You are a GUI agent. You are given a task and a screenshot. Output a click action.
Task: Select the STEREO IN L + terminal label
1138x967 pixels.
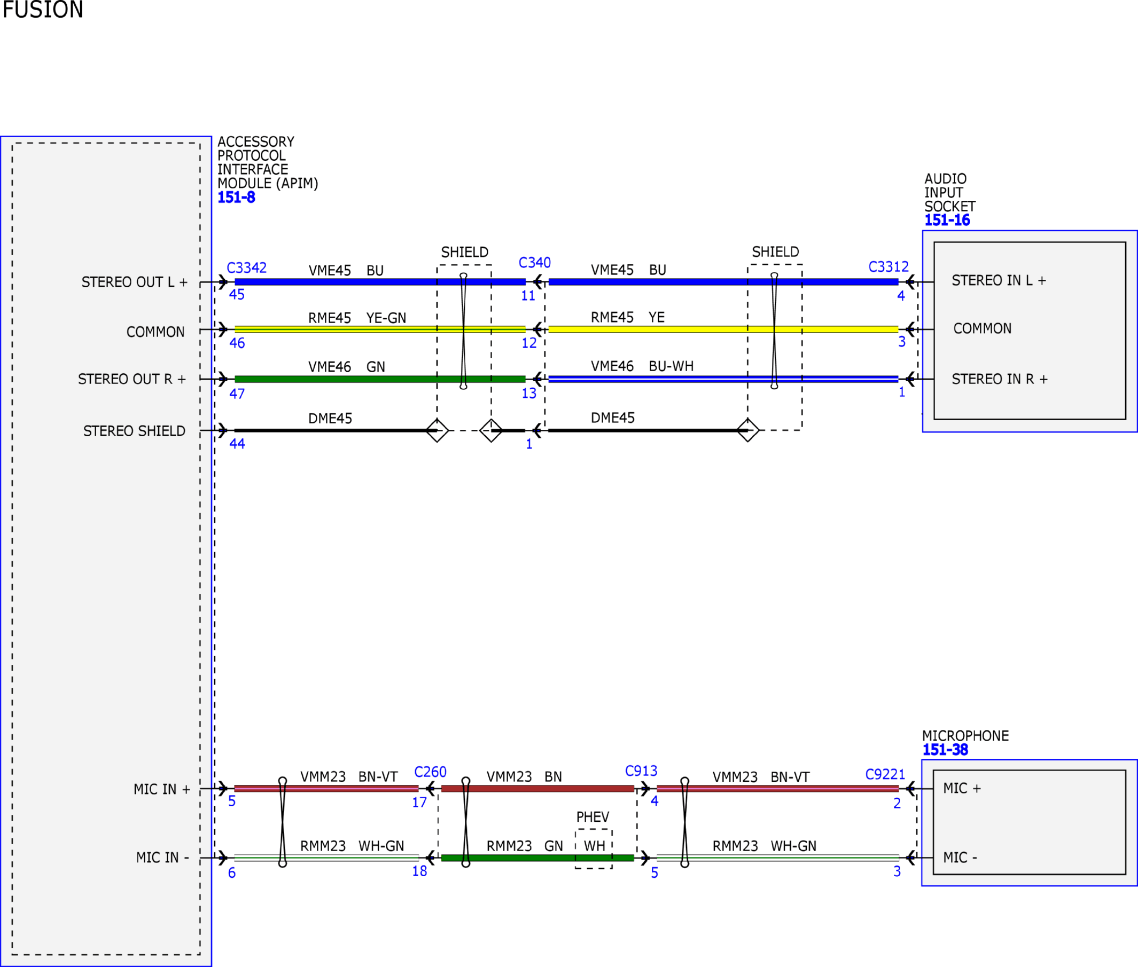(999, 281)
